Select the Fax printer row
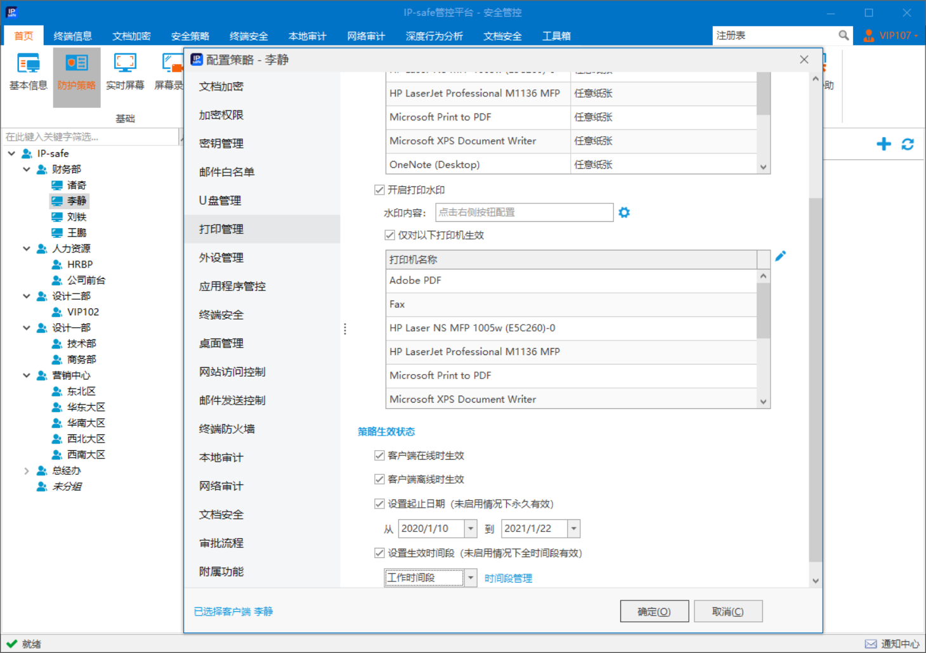This screenshot has width=926, height=653. [571, 304]
